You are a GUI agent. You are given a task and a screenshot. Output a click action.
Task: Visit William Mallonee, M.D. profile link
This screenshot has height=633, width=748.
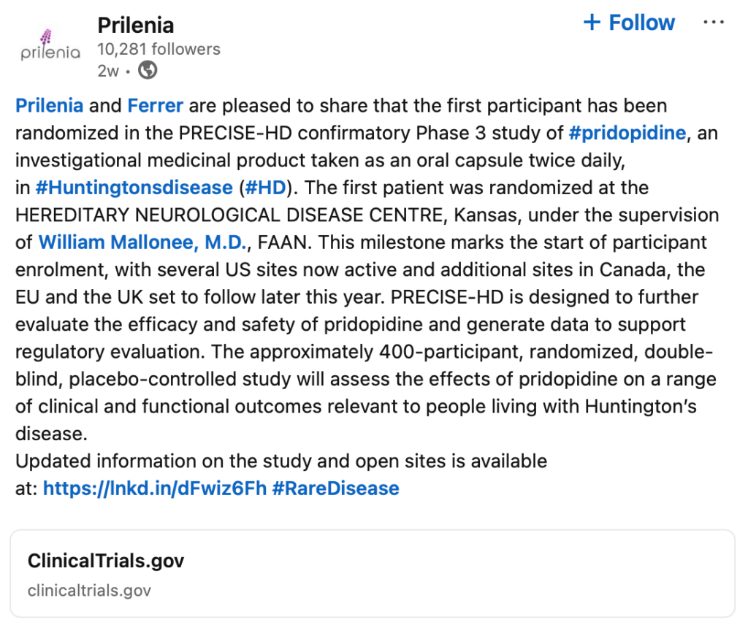(142, 242)
